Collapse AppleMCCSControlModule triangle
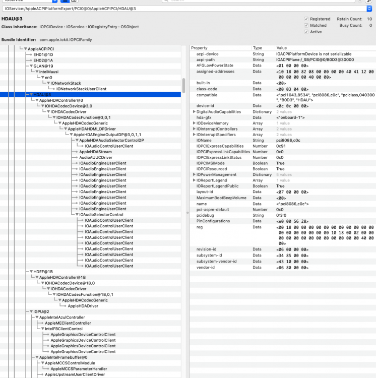This screenshot has width=376, height=378. (43, 363)
